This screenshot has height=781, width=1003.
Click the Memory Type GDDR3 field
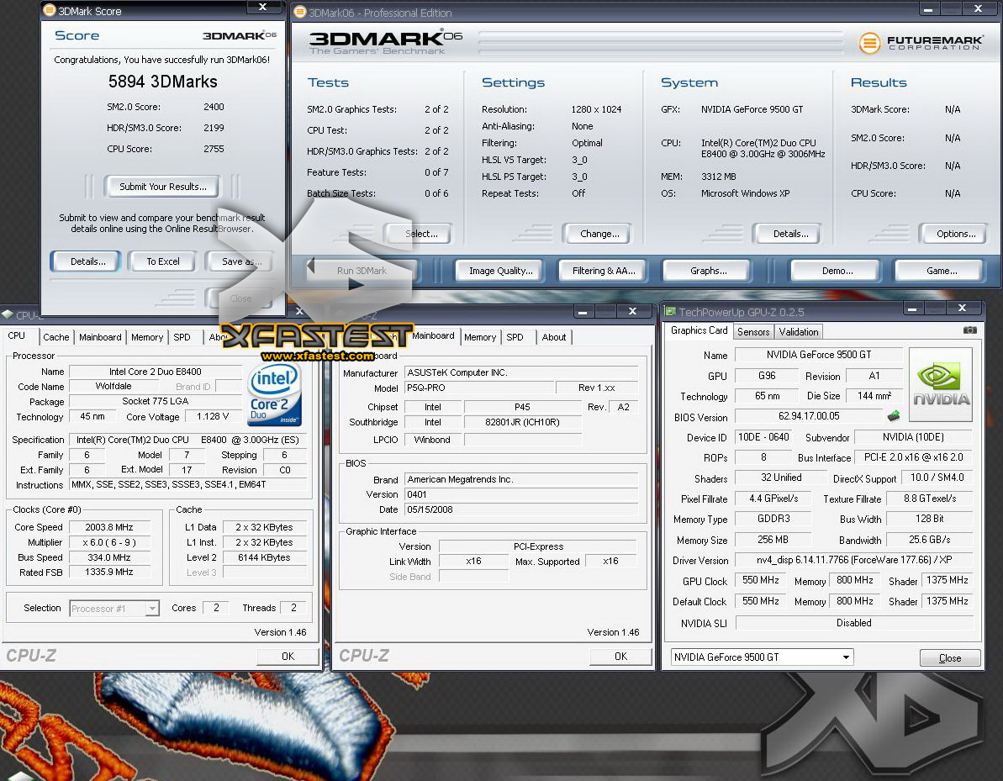coord(773,519)
